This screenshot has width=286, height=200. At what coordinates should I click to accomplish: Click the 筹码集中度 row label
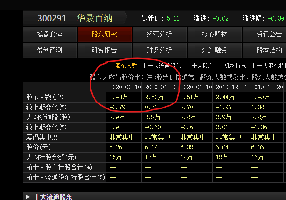tap(42, 137)
